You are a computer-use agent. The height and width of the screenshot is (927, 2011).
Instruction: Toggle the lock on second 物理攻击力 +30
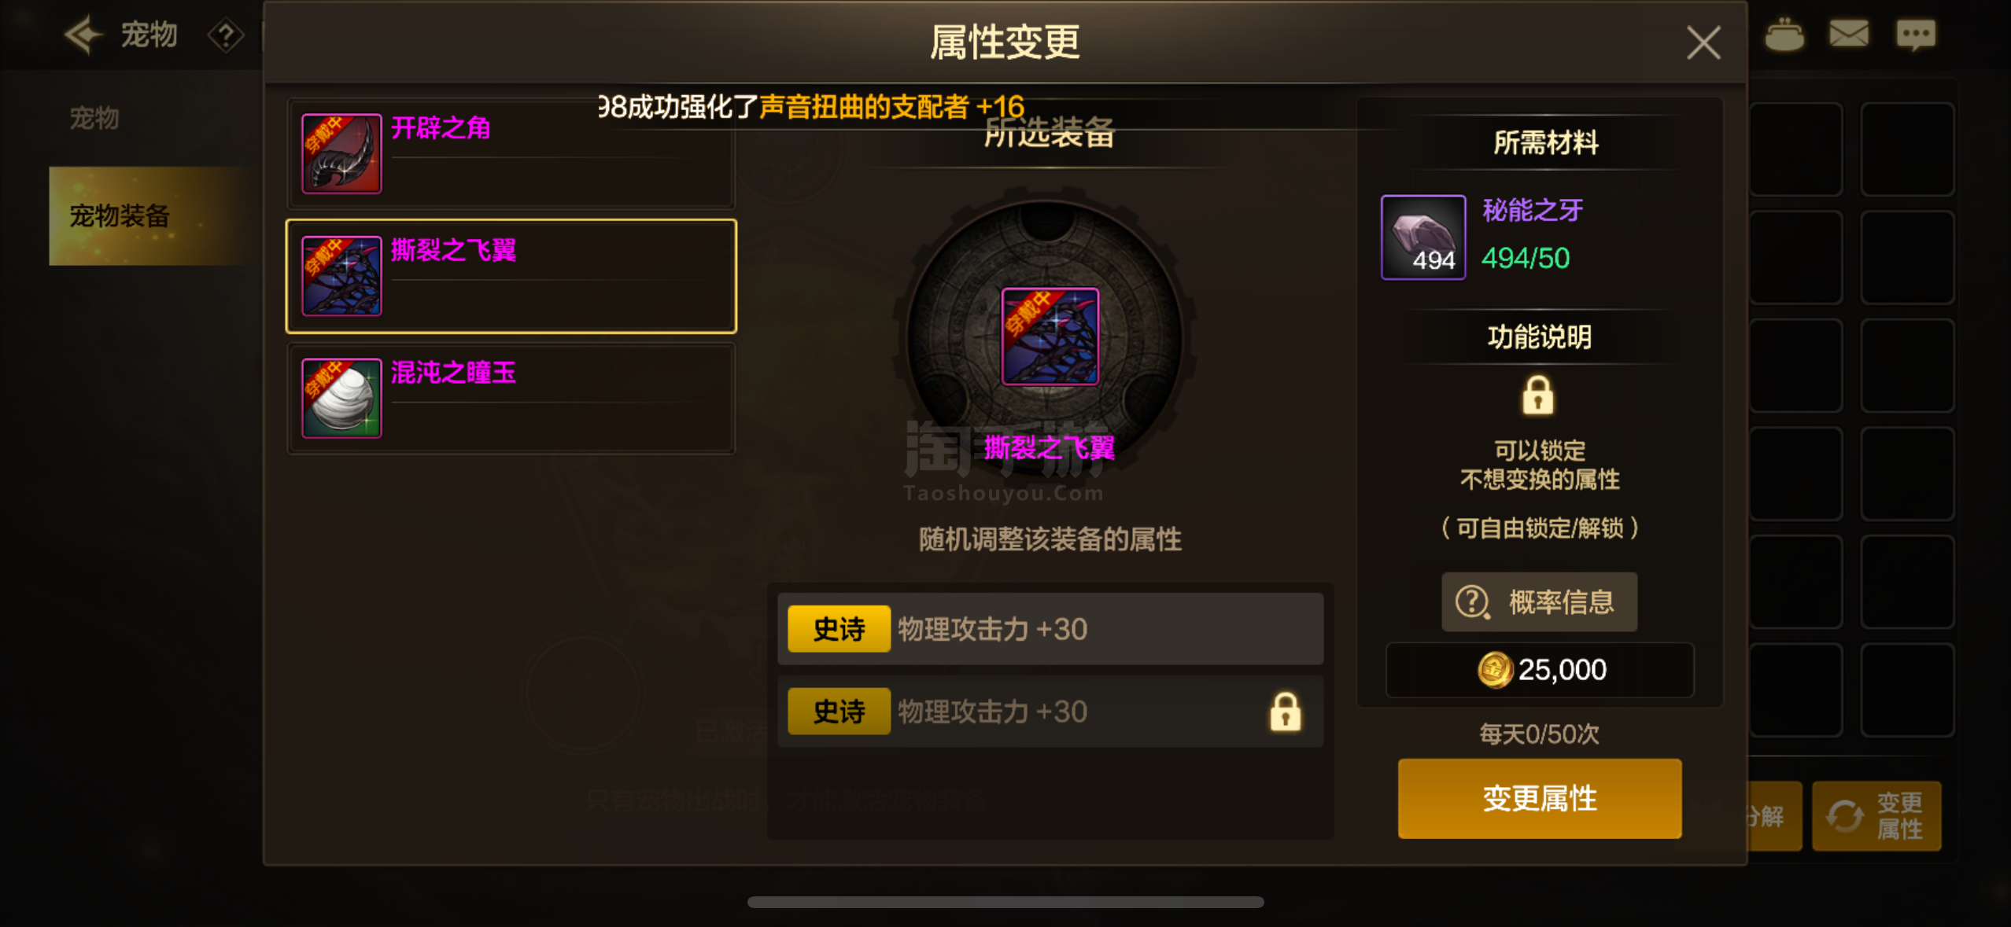pos(1286,712)
